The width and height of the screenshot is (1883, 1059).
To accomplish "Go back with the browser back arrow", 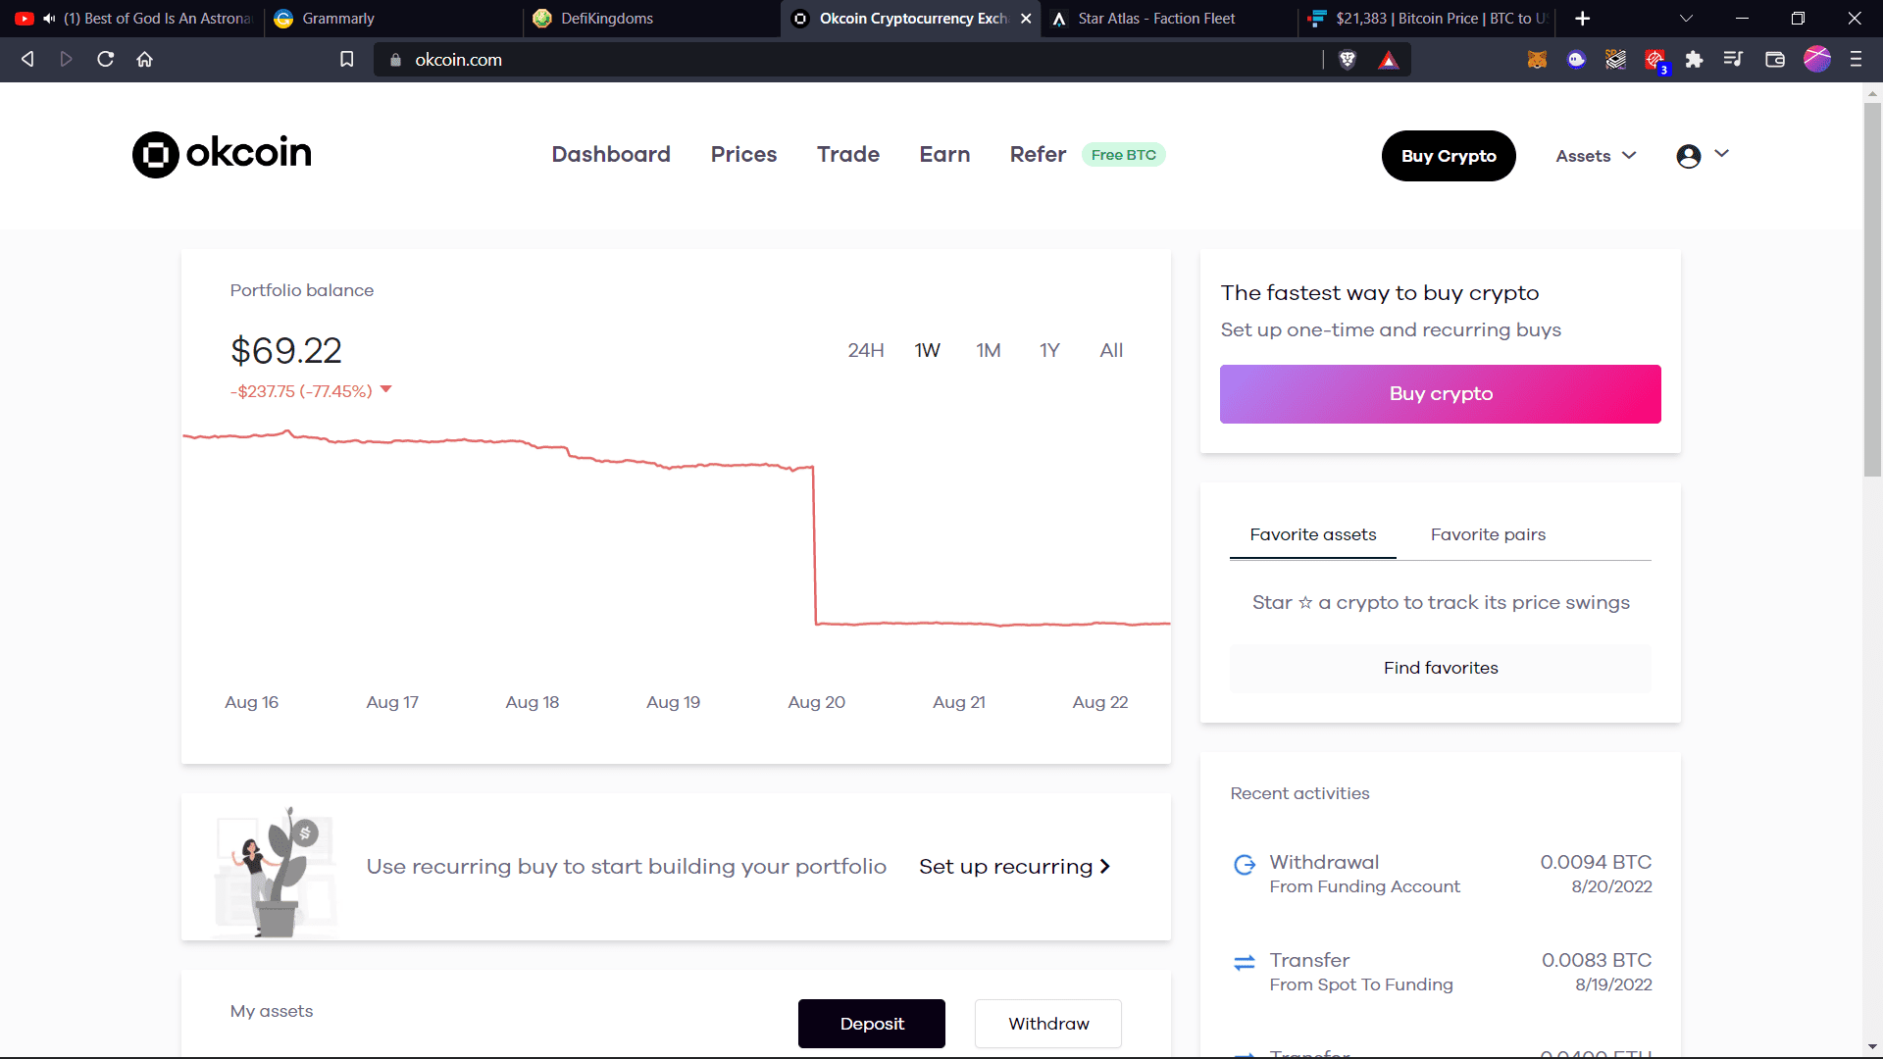I will tap(27, 59).
